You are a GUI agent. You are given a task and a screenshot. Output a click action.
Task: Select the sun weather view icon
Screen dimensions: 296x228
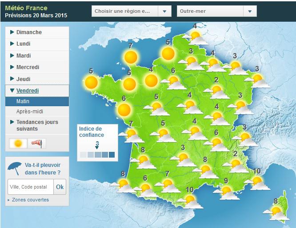tap(18, 143)
